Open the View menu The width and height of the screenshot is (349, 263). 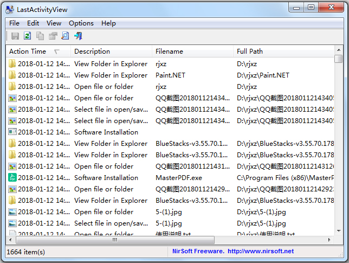54,23
